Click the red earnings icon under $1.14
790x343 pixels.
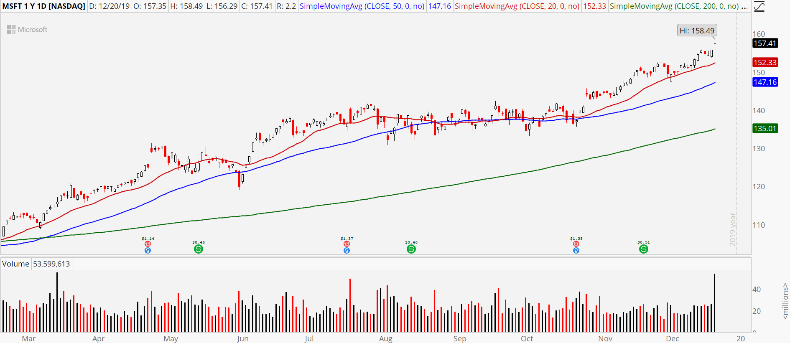[x=148, y=244]
